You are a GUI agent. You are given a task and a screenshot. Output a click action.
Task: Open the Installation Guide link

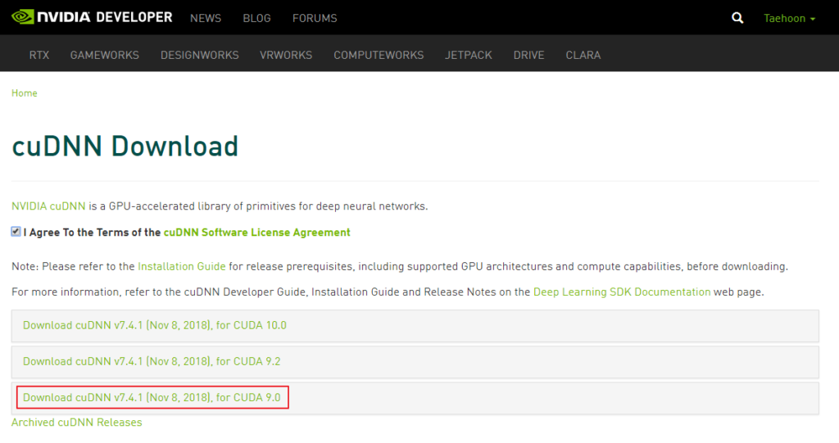[181, 266]
